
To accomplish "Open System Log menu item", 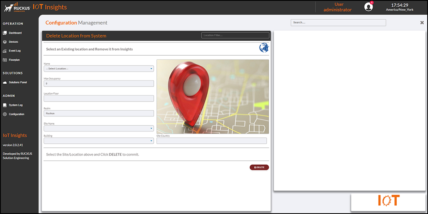I will (15, 105).
